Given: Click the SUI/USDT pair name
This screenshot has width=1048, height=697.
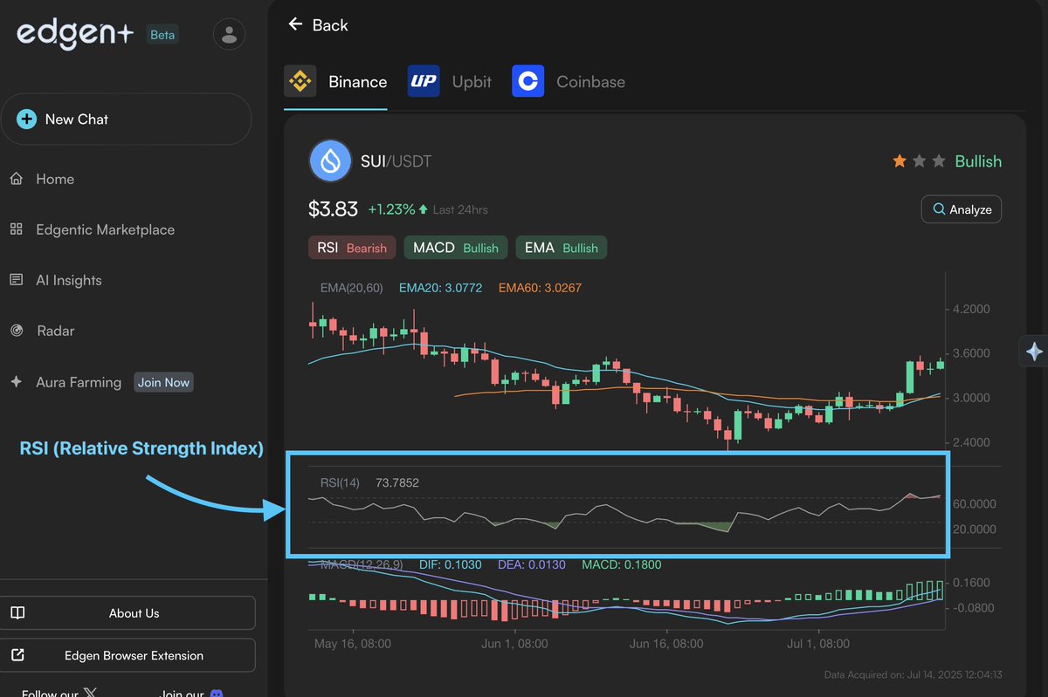Looking at the screenshot, I should coord(396,161).
